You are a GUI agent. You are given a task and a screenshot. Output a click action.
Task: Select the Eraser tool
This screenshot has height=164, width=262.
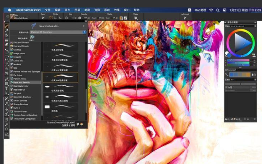pyautogui.click(x=7, y=44)
